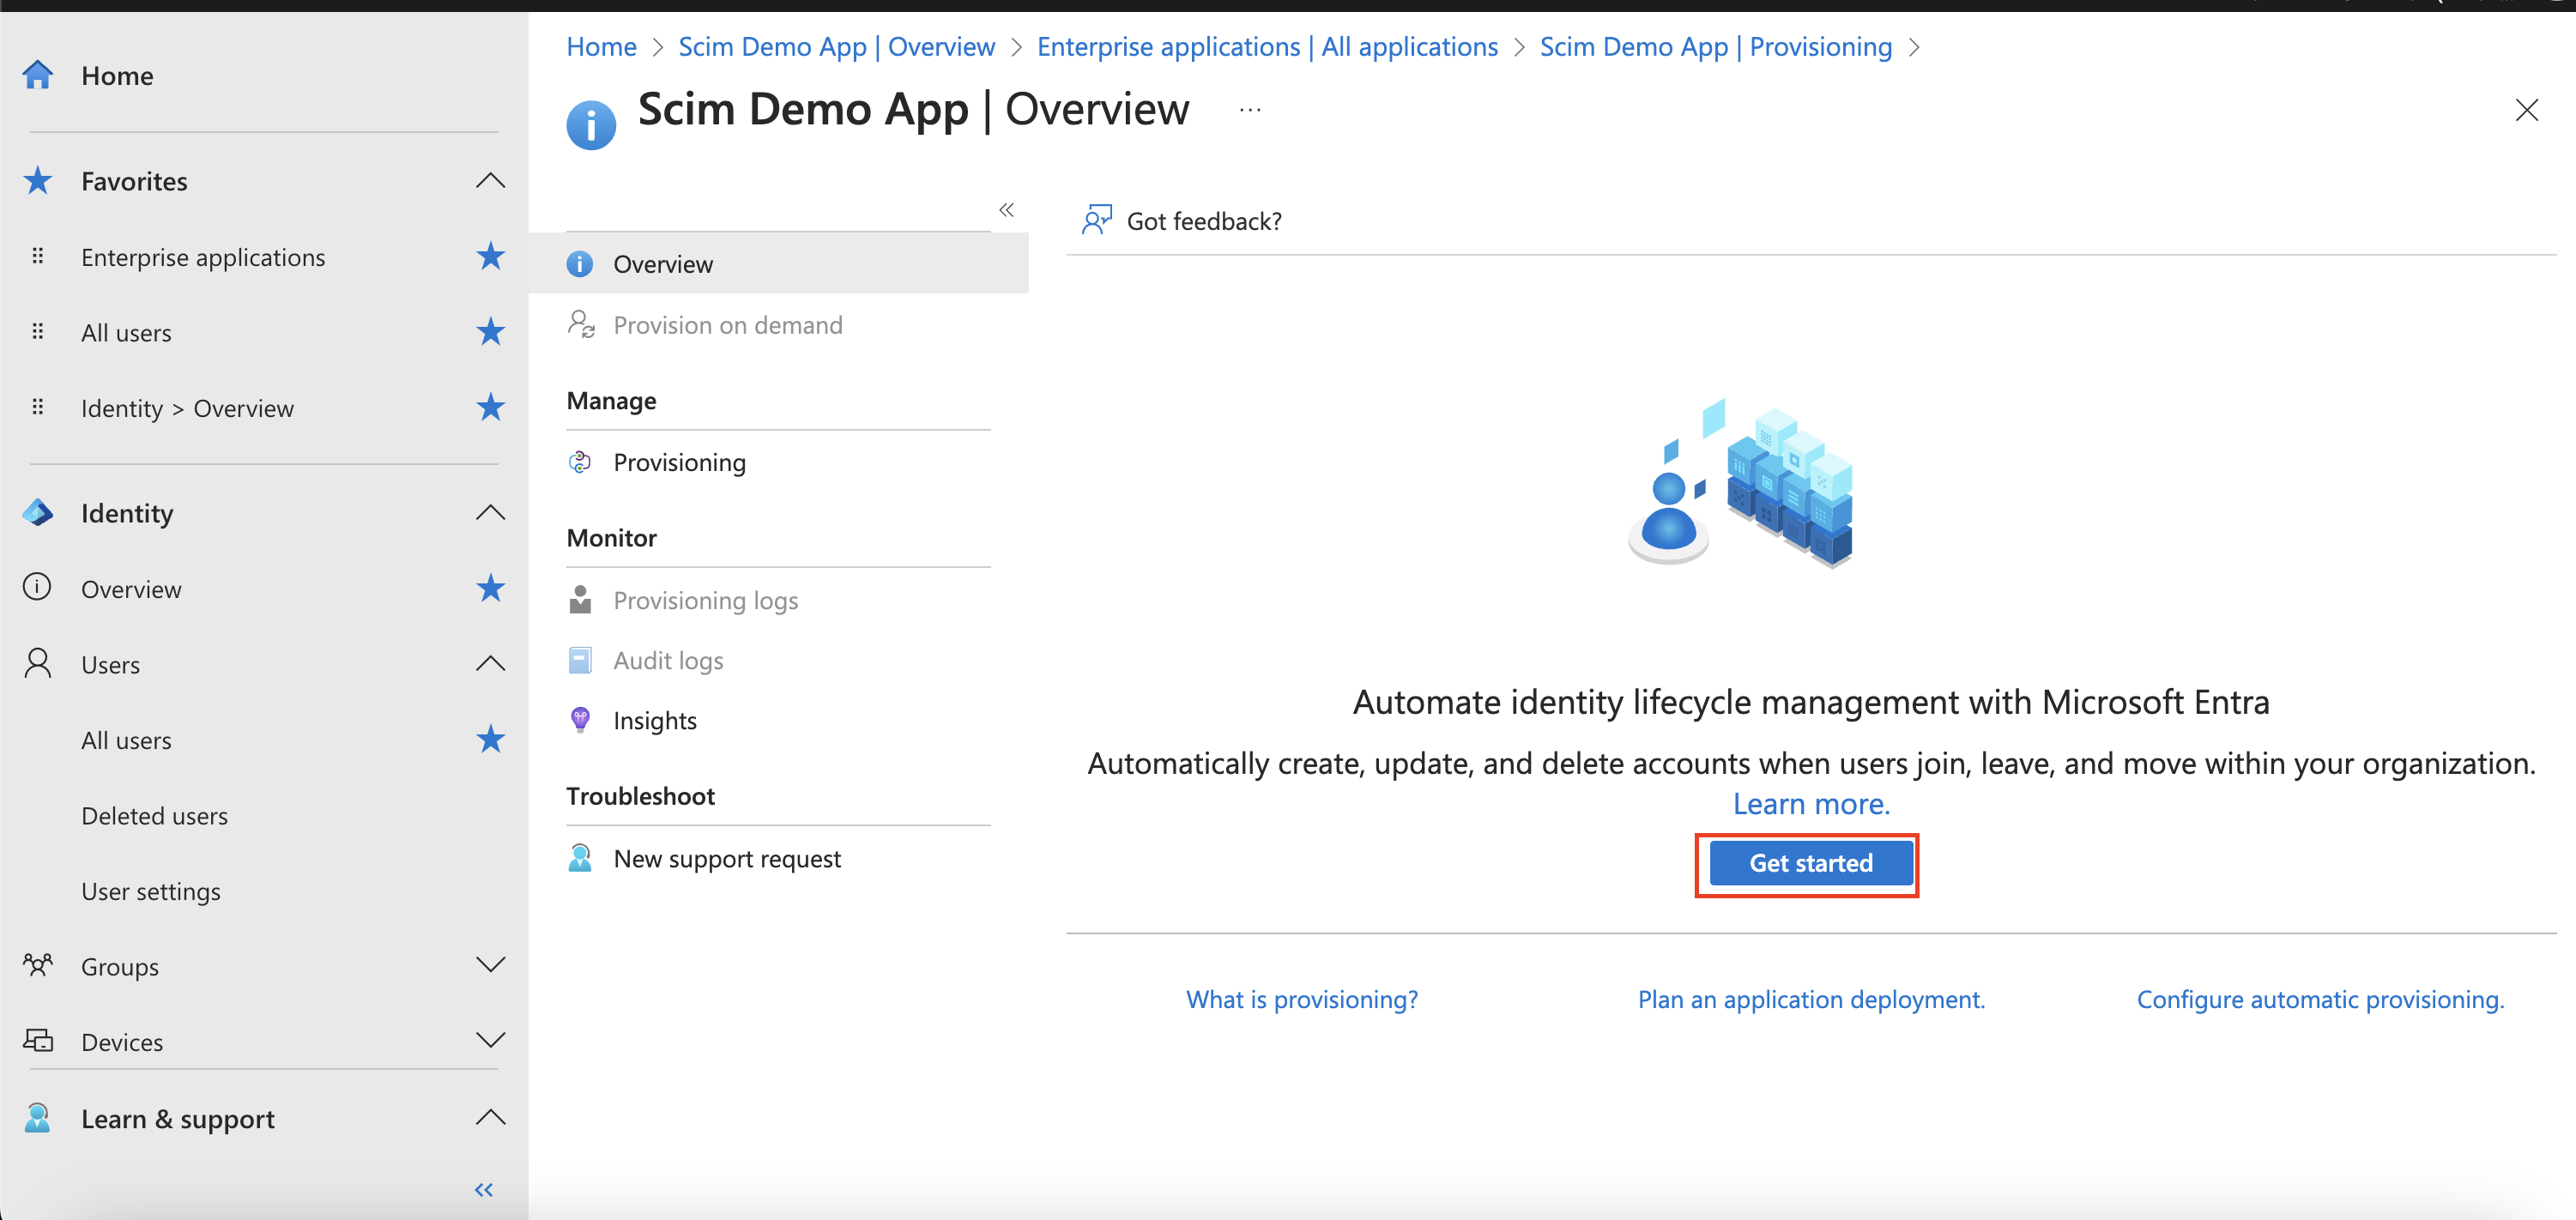Expand the Devices section chevron

[x=490, y=1041]
